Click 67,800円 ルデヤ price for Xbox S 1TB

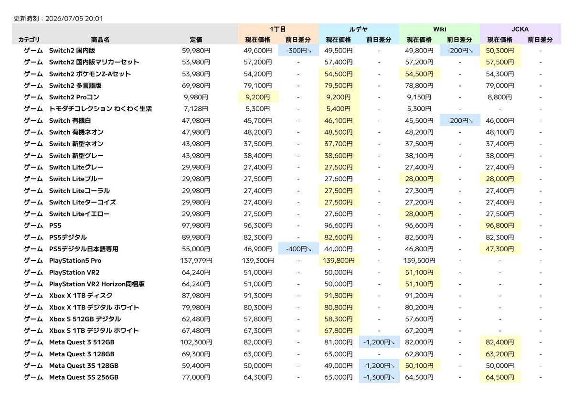(x=339, y=330)
